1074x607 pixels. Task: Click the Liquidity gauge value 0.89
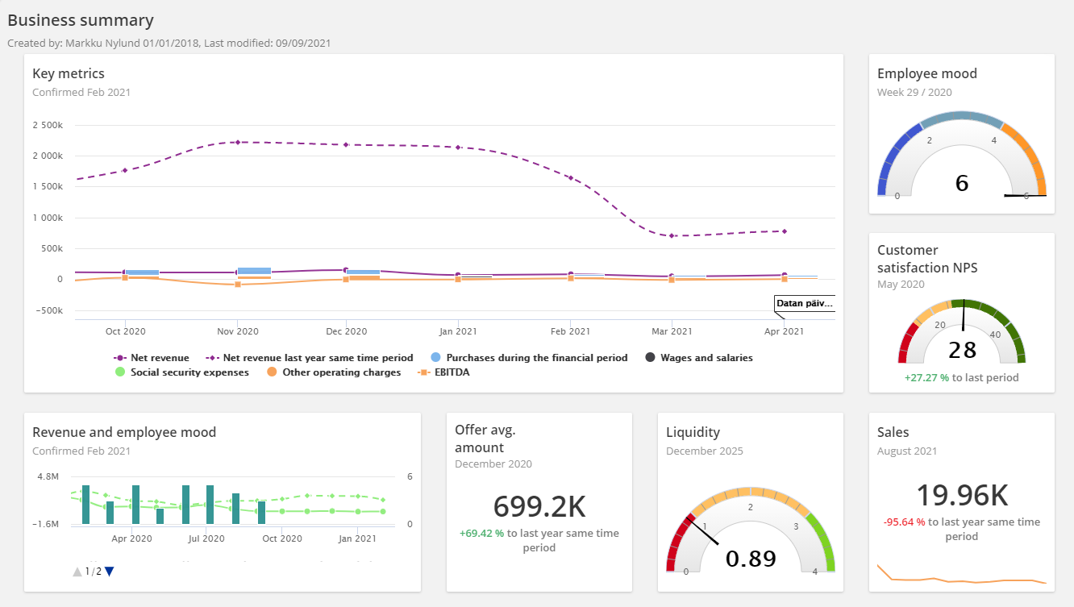tap(750, 559)
